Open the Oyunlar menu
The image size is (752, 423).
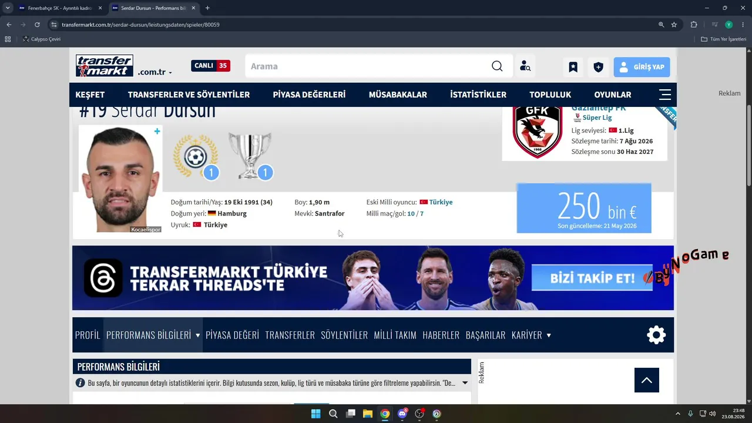tap(613, 95)
